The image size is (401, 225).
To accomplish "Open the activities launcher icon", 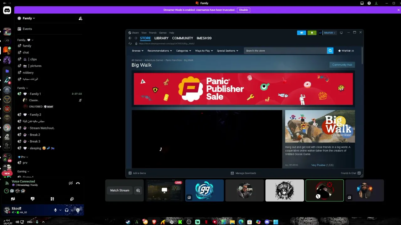I will (x=52, y=199).
